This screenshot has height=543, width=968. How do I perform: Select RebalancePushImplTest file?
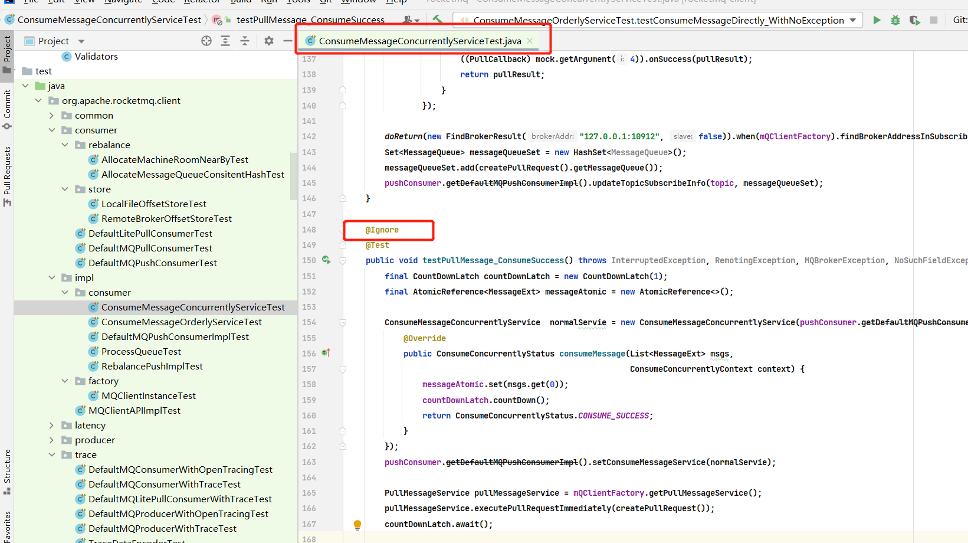152,366
